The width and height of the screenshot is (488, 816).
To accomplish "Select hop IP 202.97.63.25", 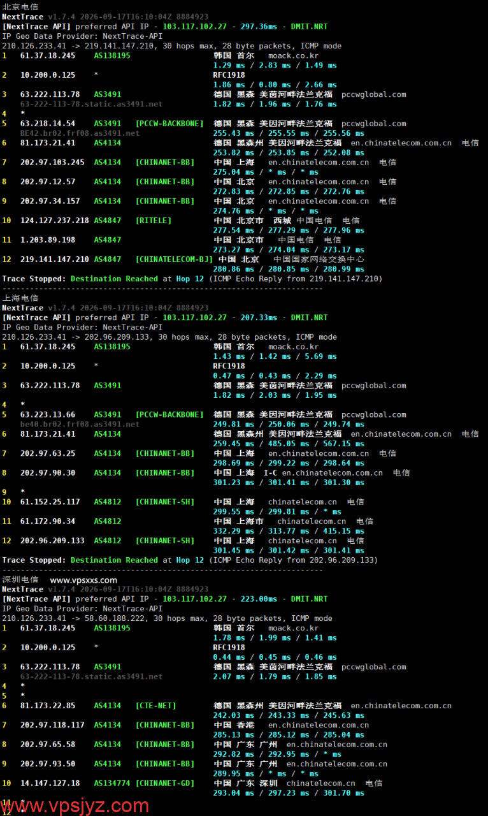I will (48, 453).
